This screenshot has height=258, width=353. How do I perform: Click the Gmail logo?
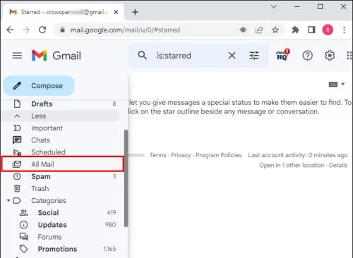tap(56, 56)
